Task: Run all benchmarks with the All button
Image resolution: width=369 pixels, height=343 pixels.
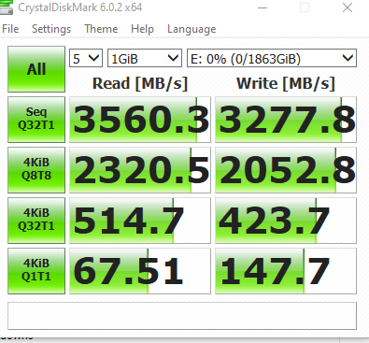Action: 36,69
